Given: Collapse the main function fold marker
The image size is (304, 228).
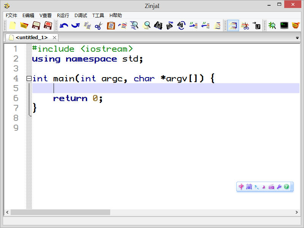Looking at the screenshot, I should tap(29, 79).
